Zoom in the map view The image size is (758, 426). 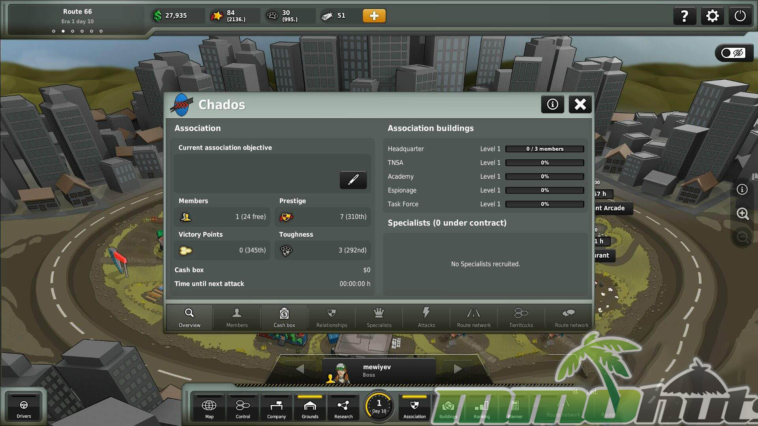pyautogui.click(x=743, y=214)
